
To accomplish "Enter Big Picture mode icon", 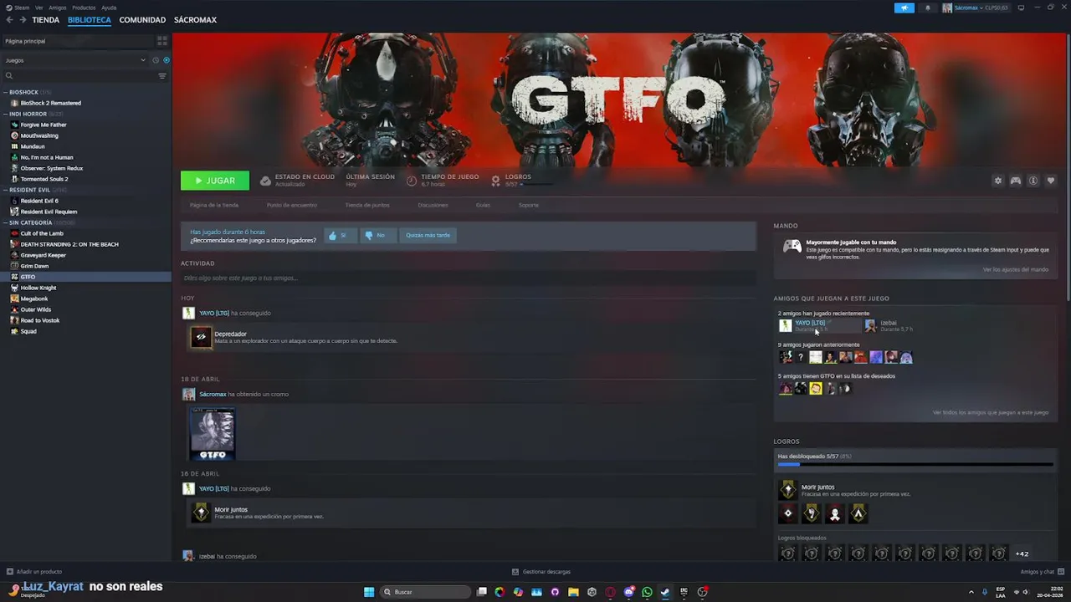I will coord(1021,8).
